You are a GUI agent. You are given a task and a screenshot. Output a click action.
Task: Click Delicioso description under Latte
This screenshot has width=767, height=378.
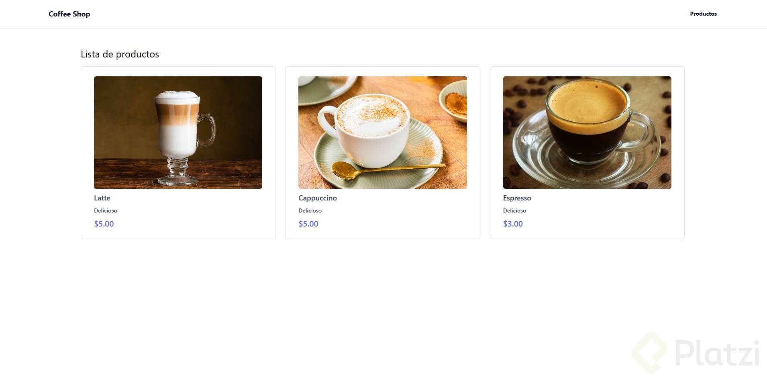click(106, 210)
